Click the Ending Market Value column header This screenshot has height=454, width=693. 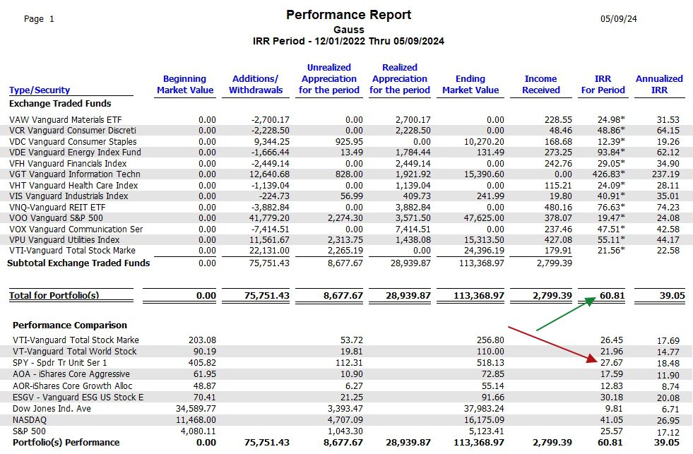[470, 84]
